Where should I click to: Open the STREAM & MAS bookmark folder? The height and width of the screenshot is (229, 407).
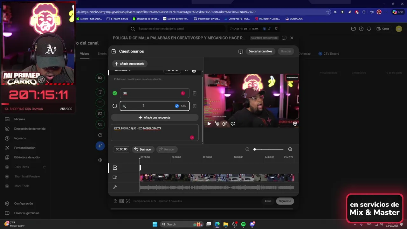[x=117, y=19]
